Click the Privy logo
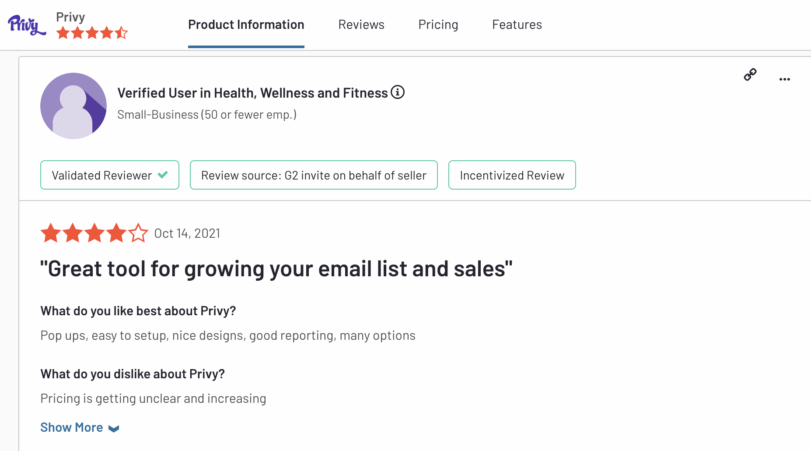The image size is (811, 451). 25,25
